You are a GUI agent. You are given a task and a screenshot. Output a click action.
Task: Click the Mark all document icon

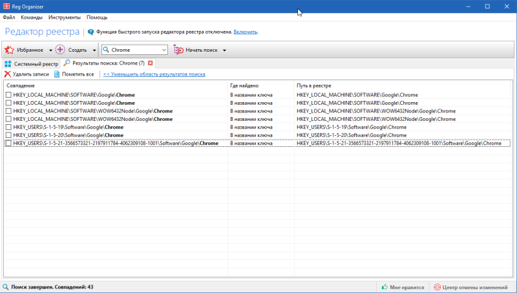point(57,74)
